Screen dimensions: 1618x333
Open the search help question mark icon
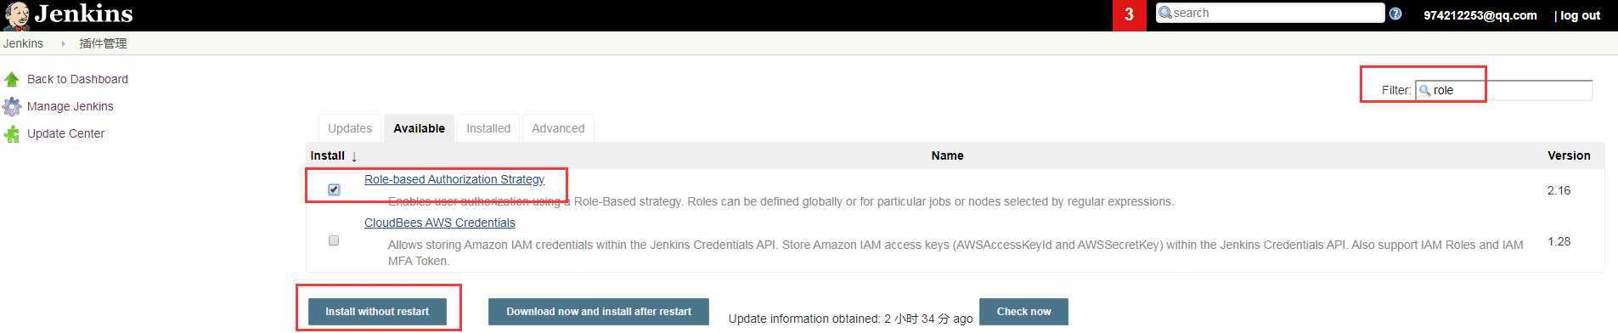coord(1395,14)
